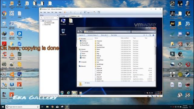This screenshot has height=109, width=194.
Task: Collapse the My Computer tree node
Action: (x=41, y=21)
